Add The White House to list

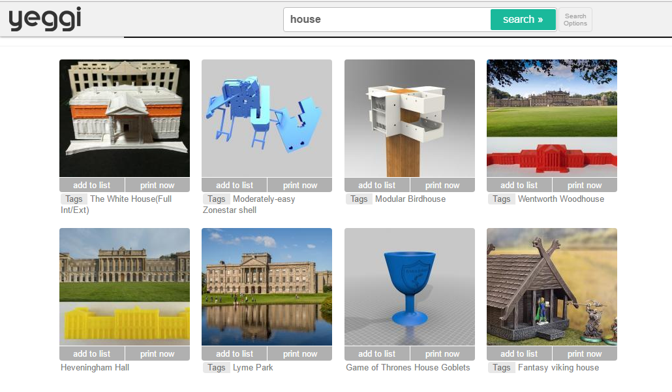tap(91, 186)
